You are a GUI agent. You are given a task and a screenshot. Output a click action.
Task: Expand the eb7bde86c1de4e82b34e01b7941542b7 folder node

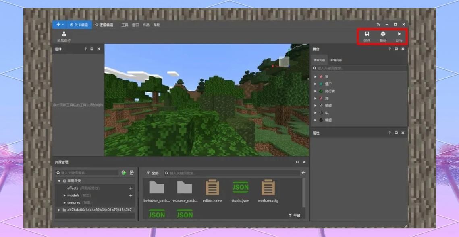click(59, 210)
